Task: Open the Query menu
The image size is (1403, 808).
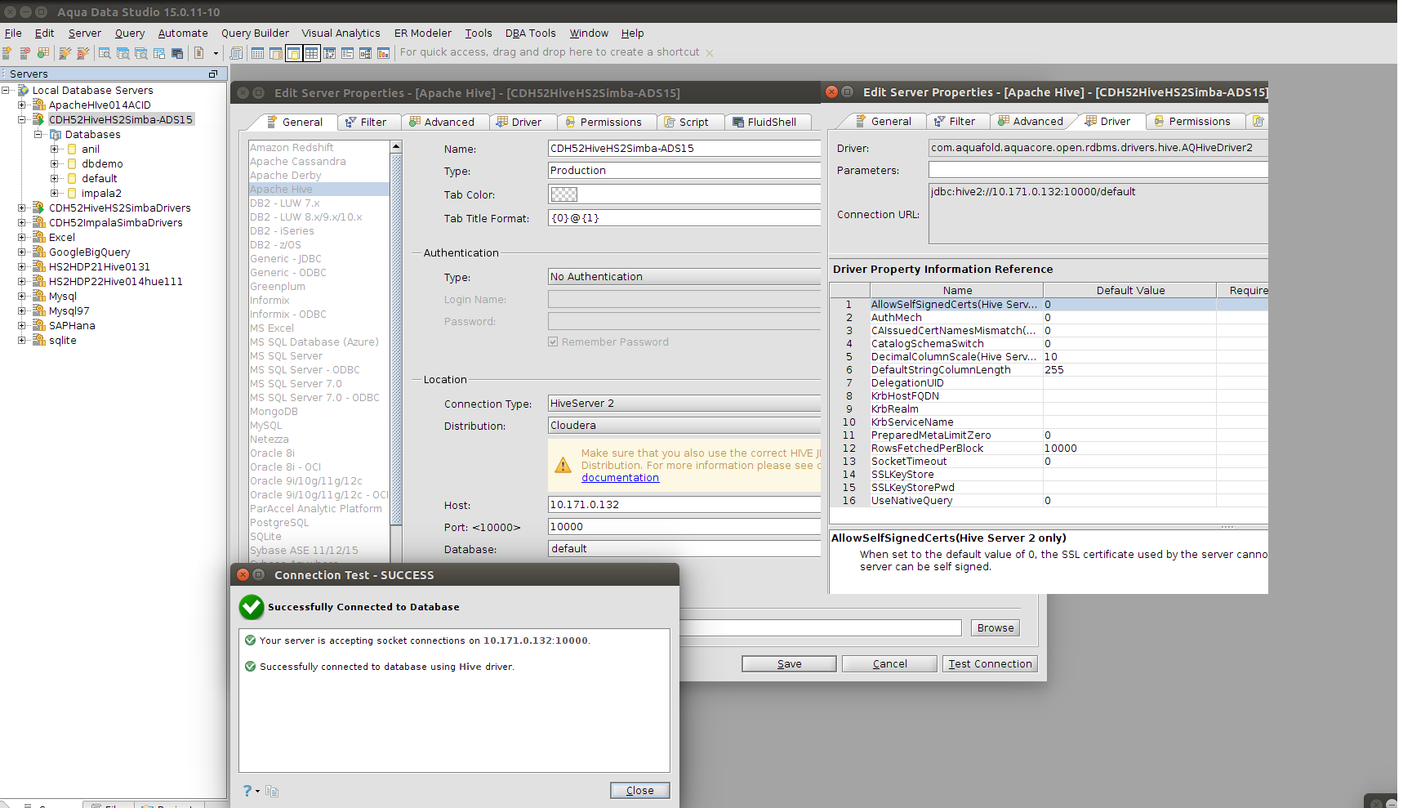Action: click(130, 33)
